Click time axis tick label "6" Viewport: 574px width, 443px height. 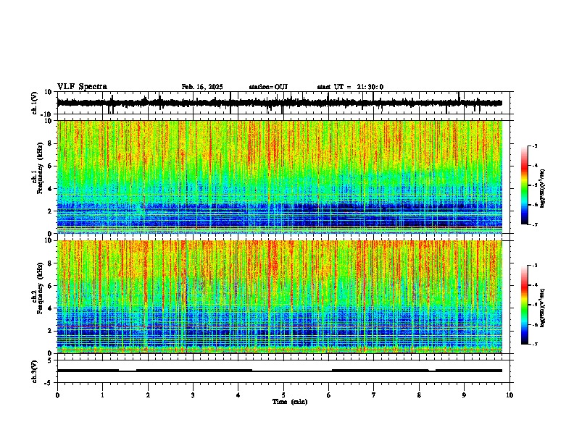coord(329,395)
